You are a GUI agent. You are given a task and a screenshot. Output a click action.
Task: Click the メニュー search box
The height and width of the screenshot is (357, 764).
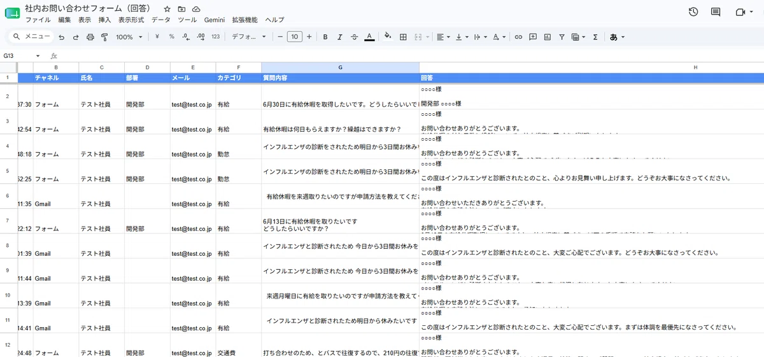click(x=31, y=37)
